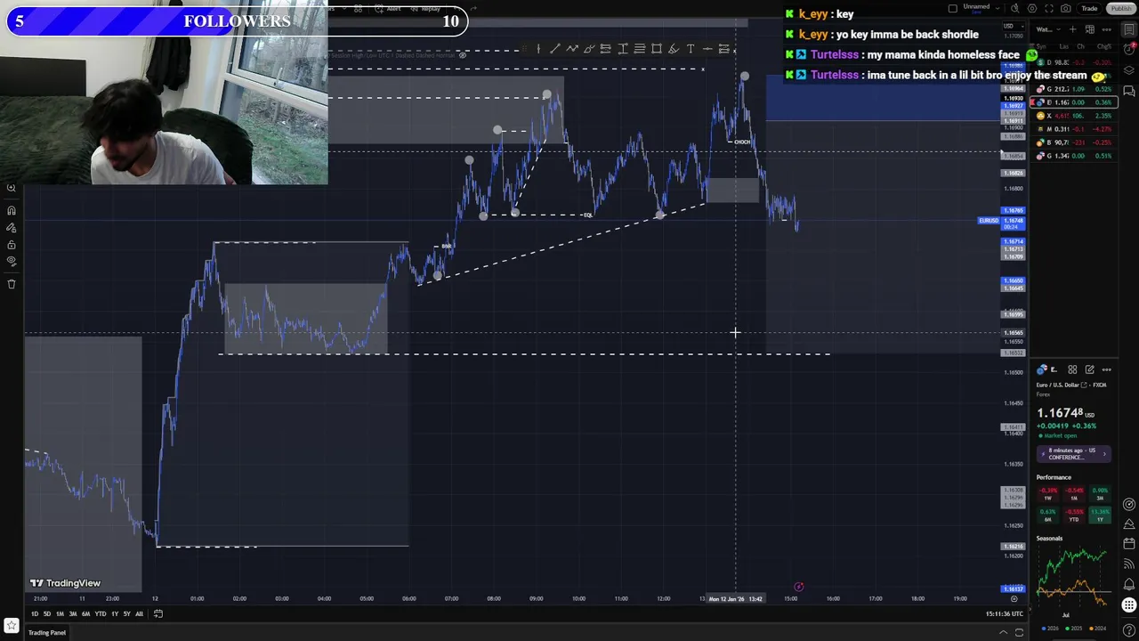Set time range to 1D
This screenshot has height=641, width=1139.
(35, 613)
